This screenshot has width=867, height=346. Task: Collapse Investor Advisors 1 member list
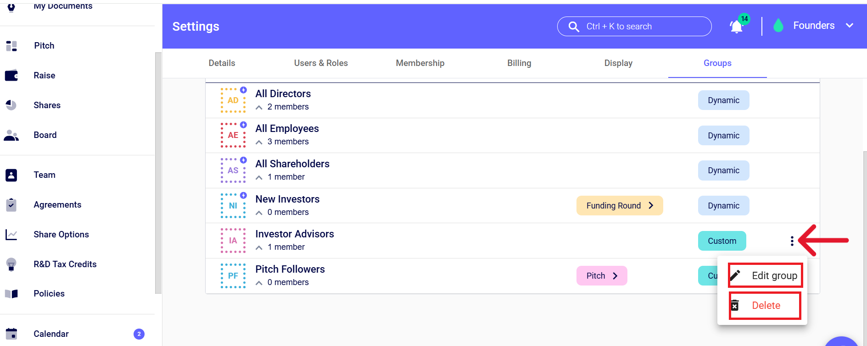(259, 247)
